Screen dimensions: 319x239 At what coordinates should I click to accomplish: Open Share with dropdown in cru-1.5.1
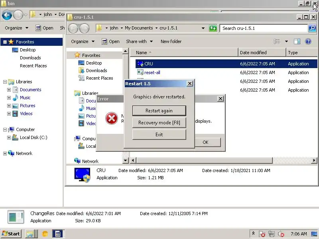pyautogui.click(x=139, y=41)
